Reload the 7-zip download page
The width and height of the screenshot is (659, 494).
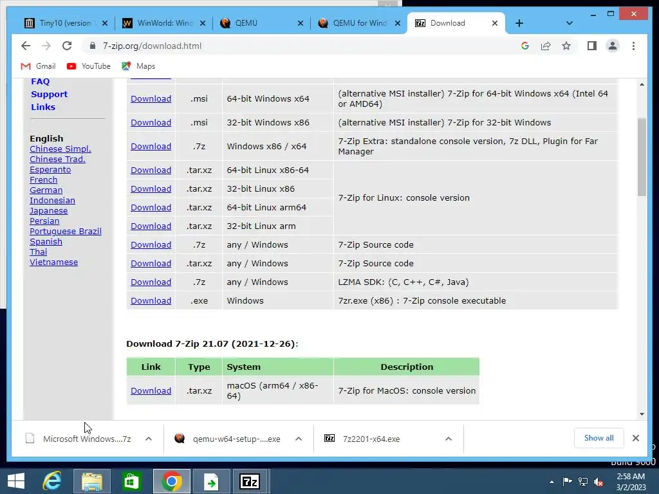click(x=67, y=46)
